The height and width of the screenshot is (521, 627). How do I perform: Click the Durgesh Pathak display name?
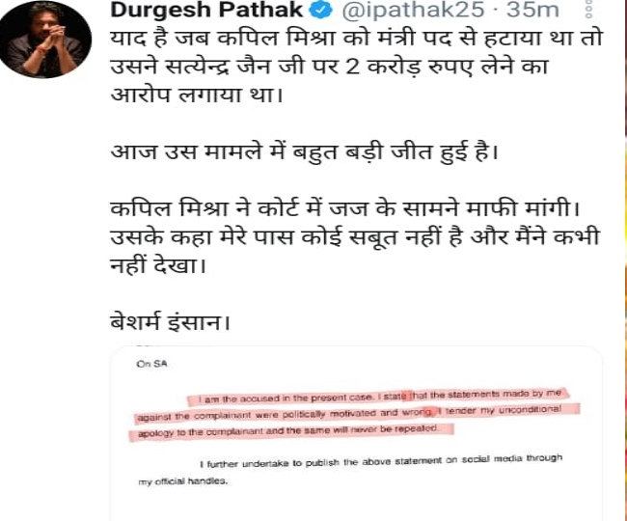click(x=206, y=10)
